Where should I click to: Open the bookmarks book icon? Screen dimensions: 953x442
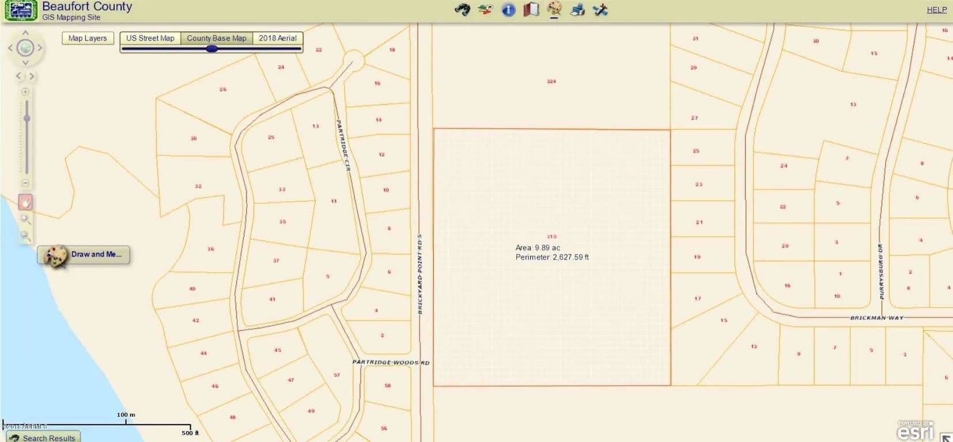pos(531,10)
